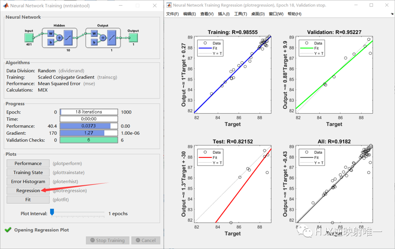Click the dock arrow in regression window menu bar
The width and height of the screenshot is (395, 249).
point(392,14)
